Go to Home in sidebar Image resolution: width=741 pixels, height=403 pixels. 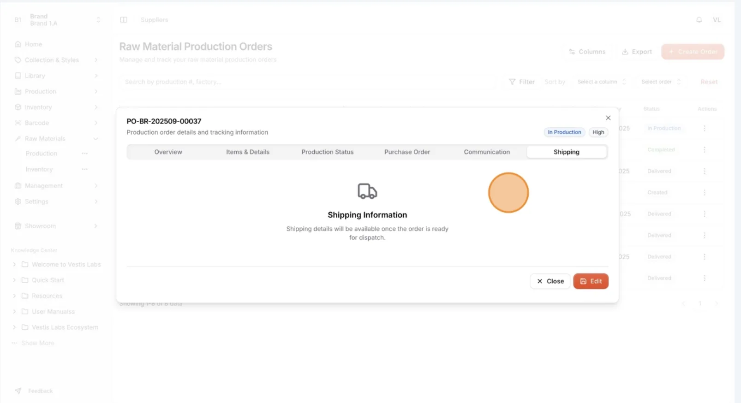click(x=33, y=44)
